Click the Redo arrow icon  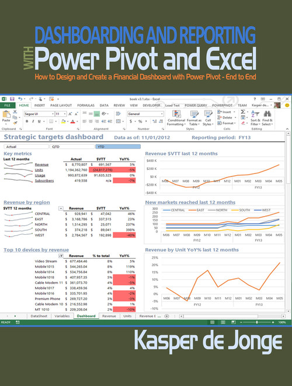31,99
